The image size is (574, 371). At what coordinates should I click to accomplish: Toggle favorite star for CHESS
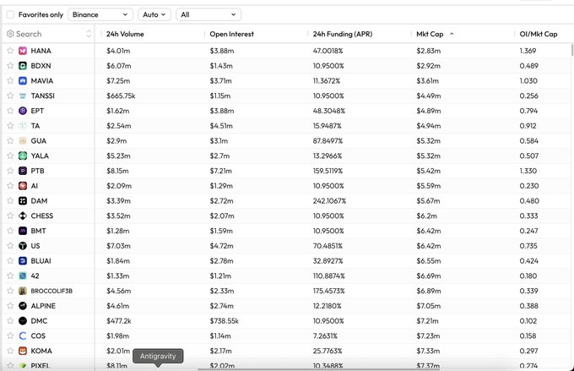pos(10,216)
